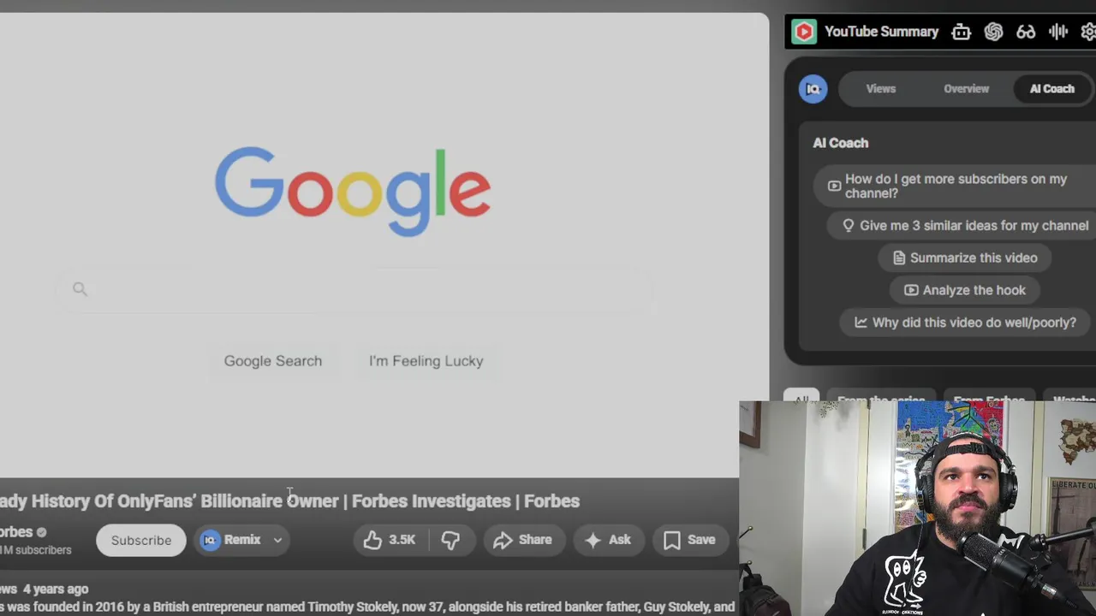Click the thumbs-down dislike icon
The height and width of the screenshot is (616, 1096).
[x=450, y=540]
